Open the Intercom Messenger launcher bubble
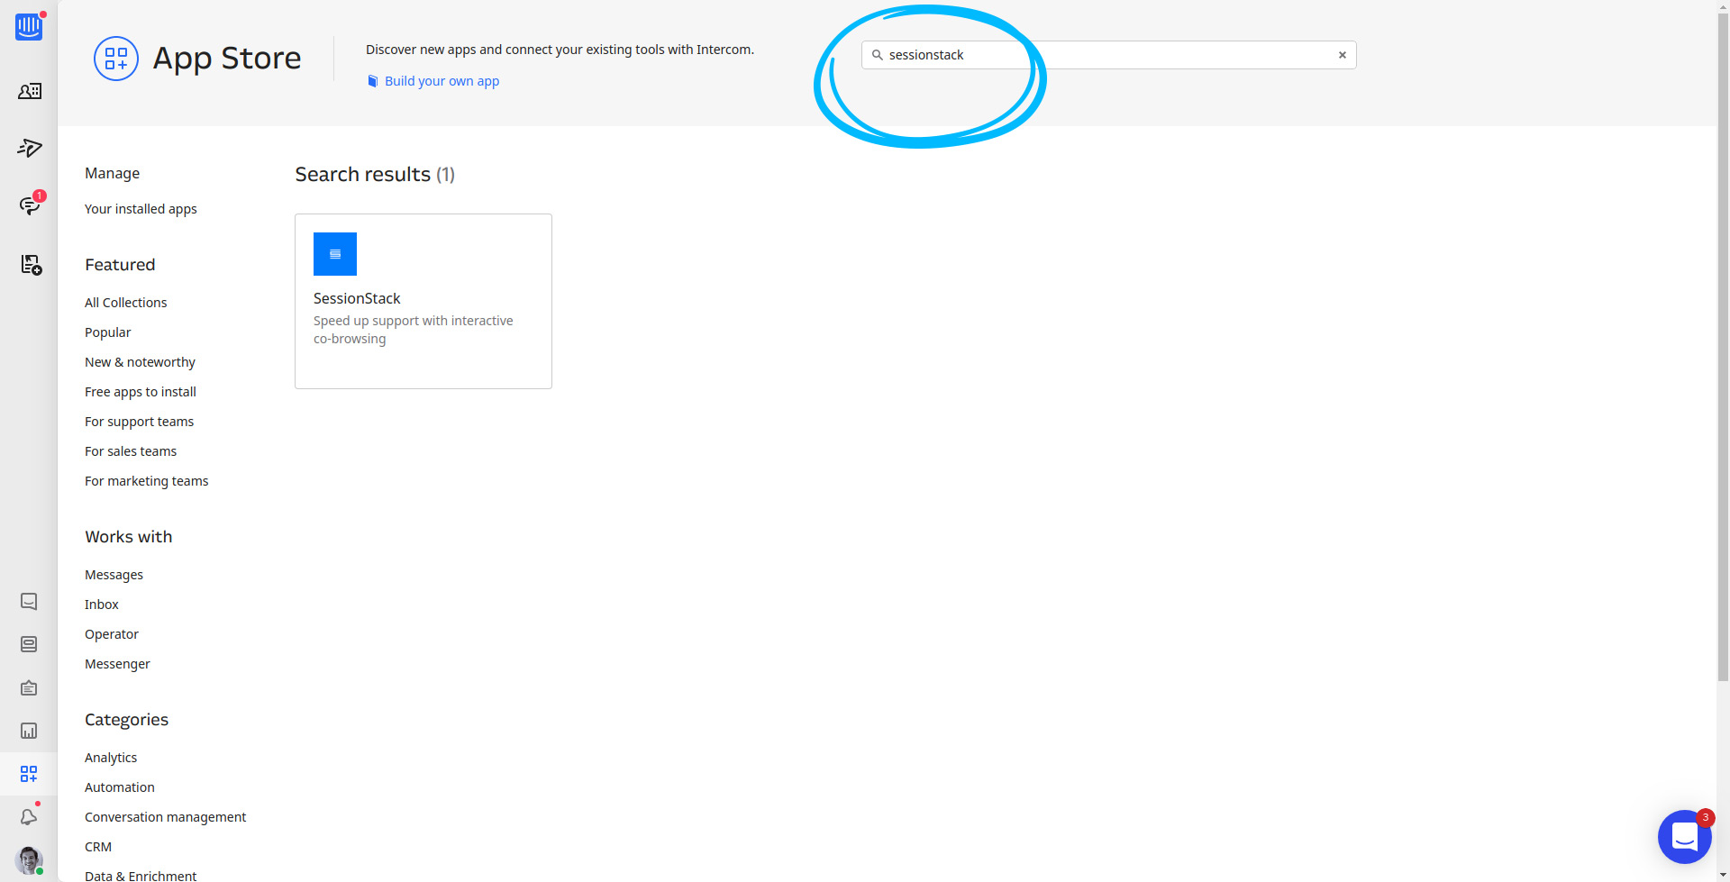The height and width of the screenshot is (882, 1730). (1685, 837)
